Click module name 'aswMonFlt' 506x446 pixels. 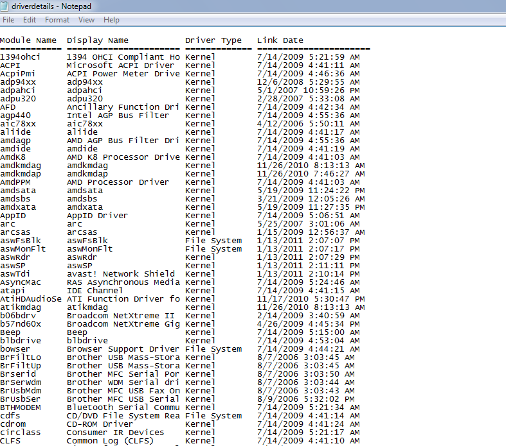[23, 249]
